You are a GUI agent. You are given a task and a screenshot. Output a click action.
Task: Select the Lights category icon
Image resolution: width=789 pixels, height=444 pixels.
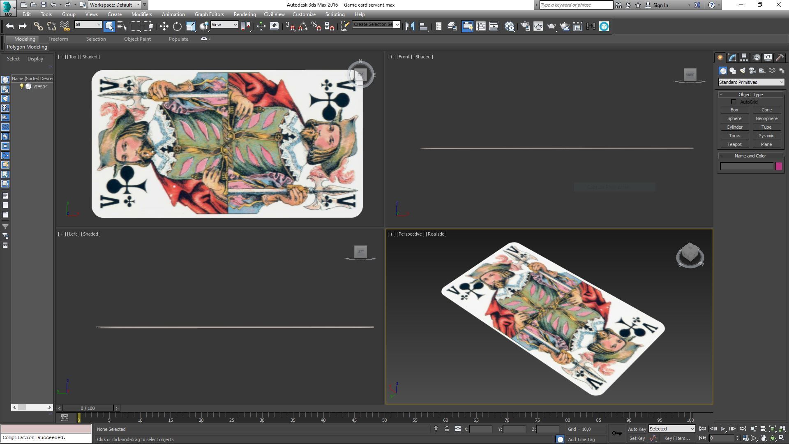743,71
